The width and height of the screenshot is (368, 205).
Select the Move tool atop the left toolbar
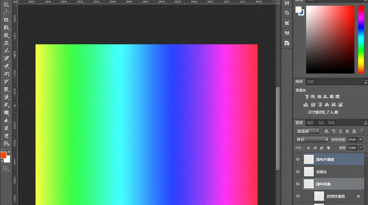point(6,5)
